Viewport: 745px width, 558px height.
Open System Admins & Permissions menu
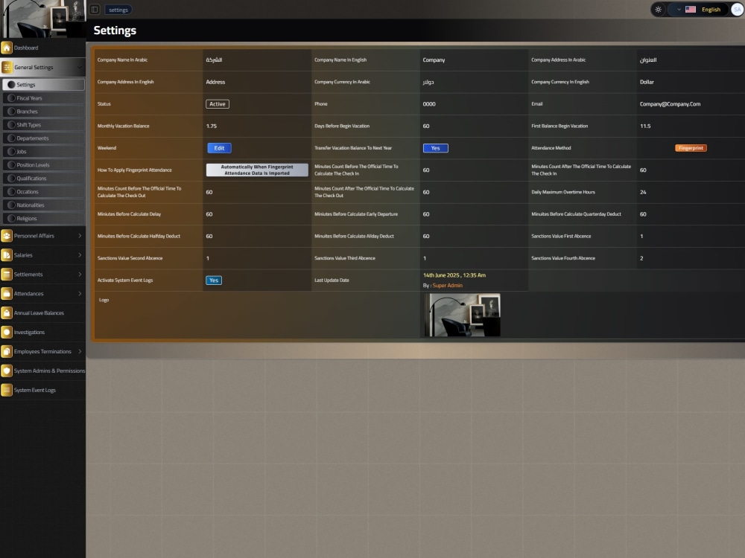point(42,371)
